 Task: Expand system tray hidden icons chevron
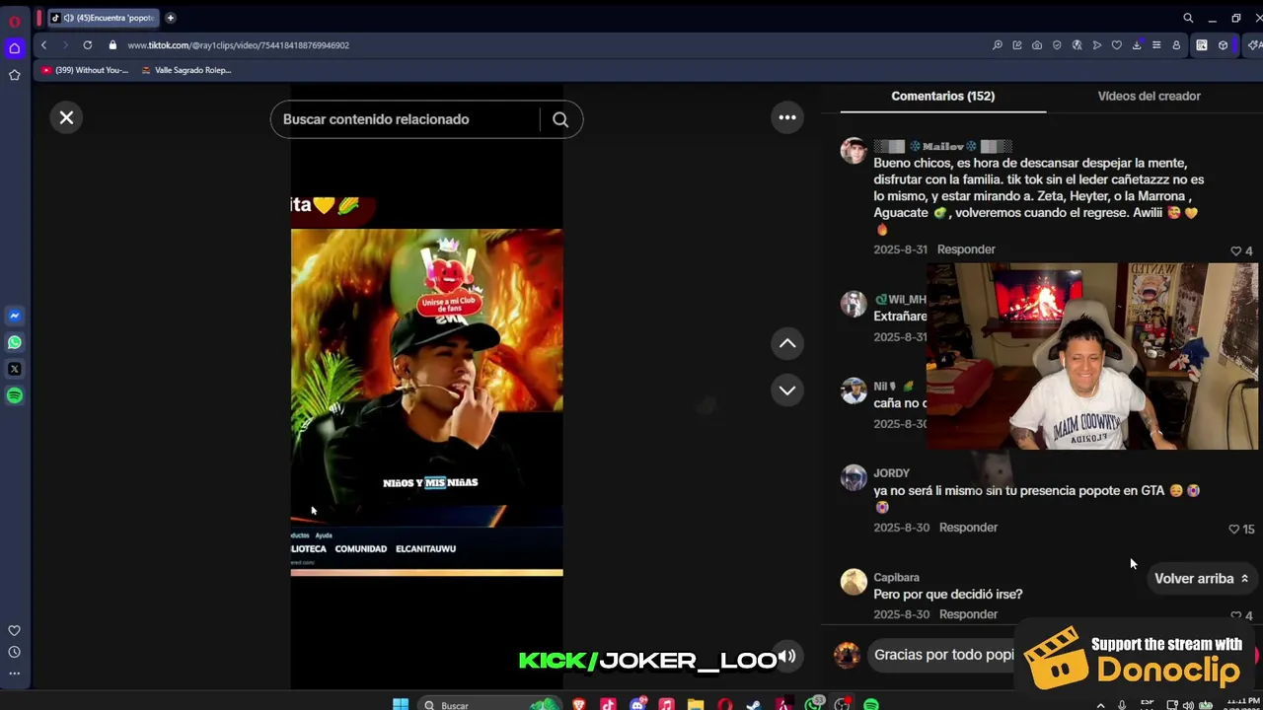pos(1101,705)
